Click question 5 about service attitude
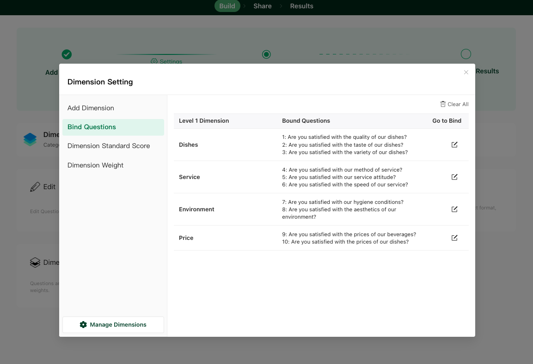Viewport: 533px width, 364px height. pyautogui.click(x=339, y=177)
